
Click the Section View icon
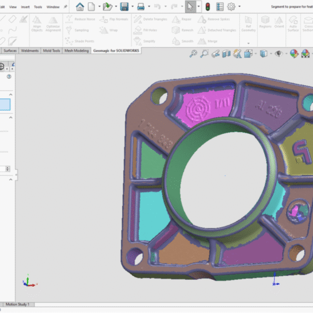(226, 54)
